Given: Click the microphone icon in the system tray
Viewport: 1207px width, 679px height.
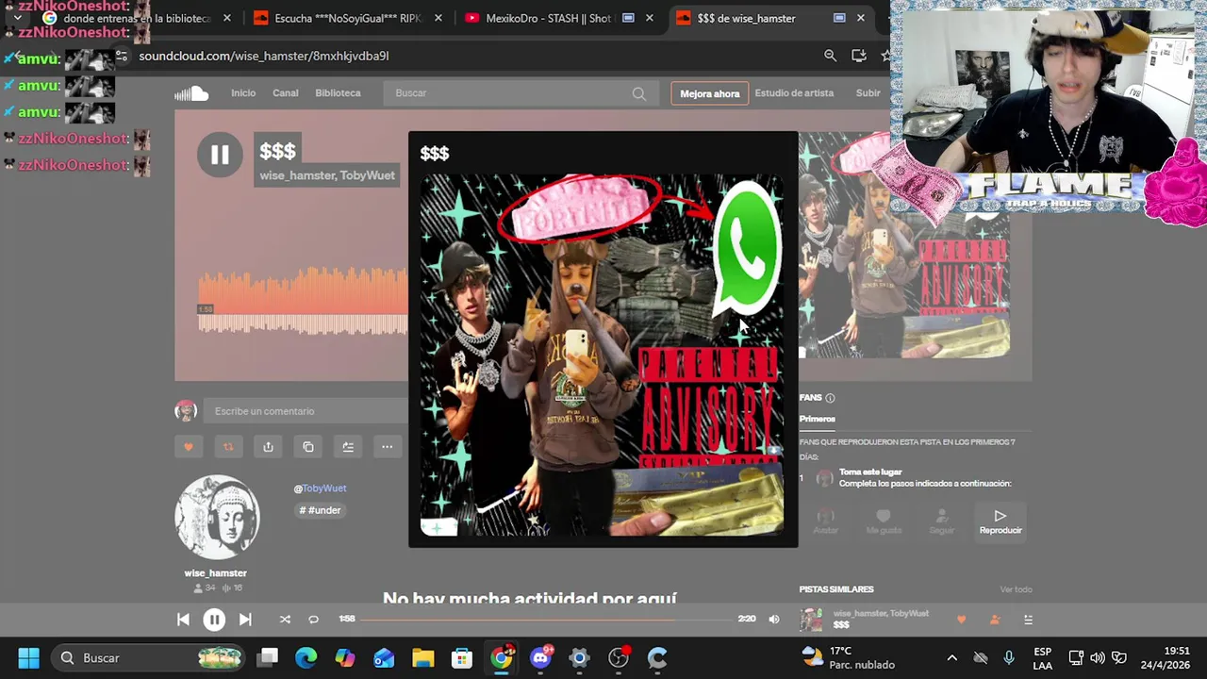Looking at the screenshot, I should [1009, 657].
